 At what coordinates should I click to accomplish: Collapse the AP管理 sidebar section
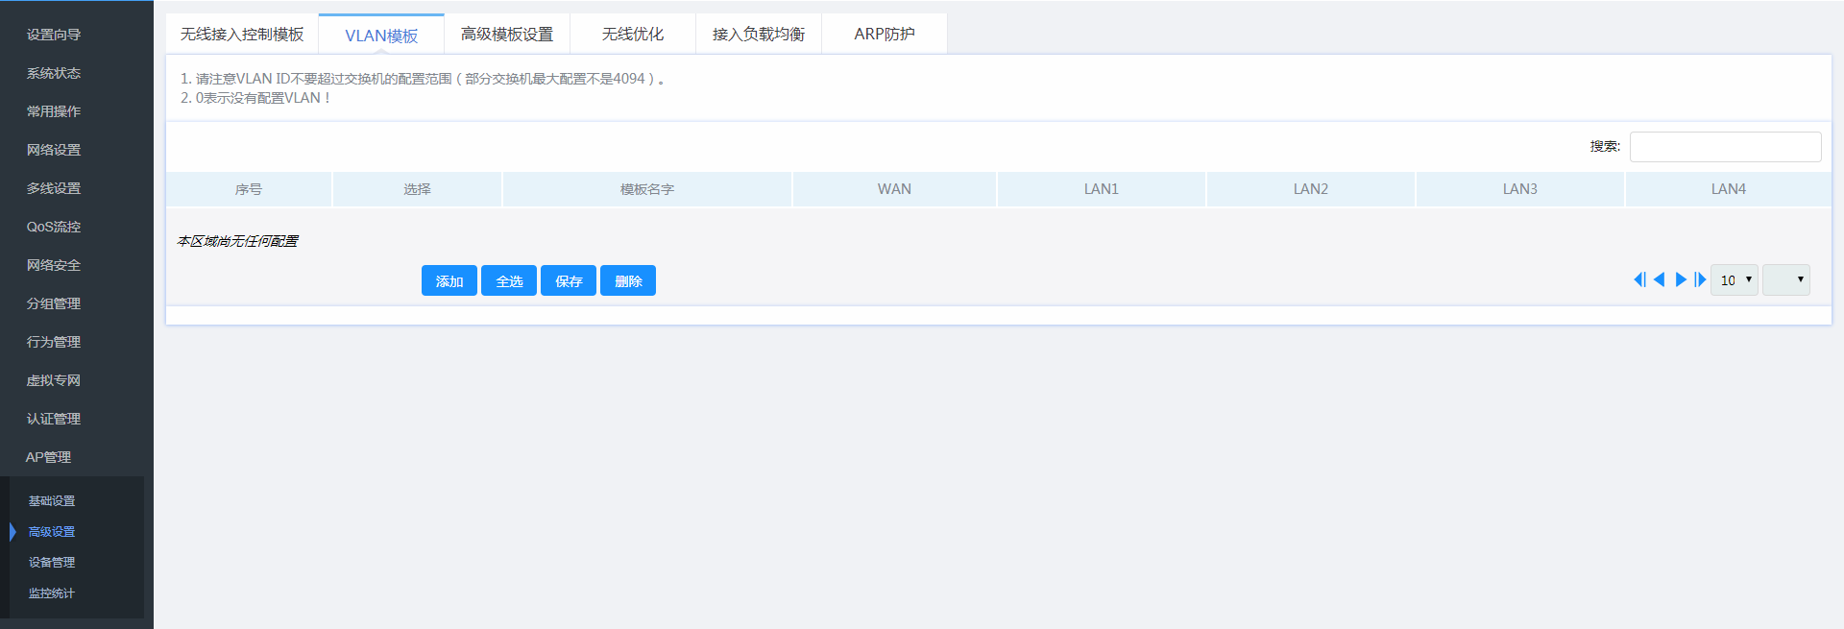point(48,457)
